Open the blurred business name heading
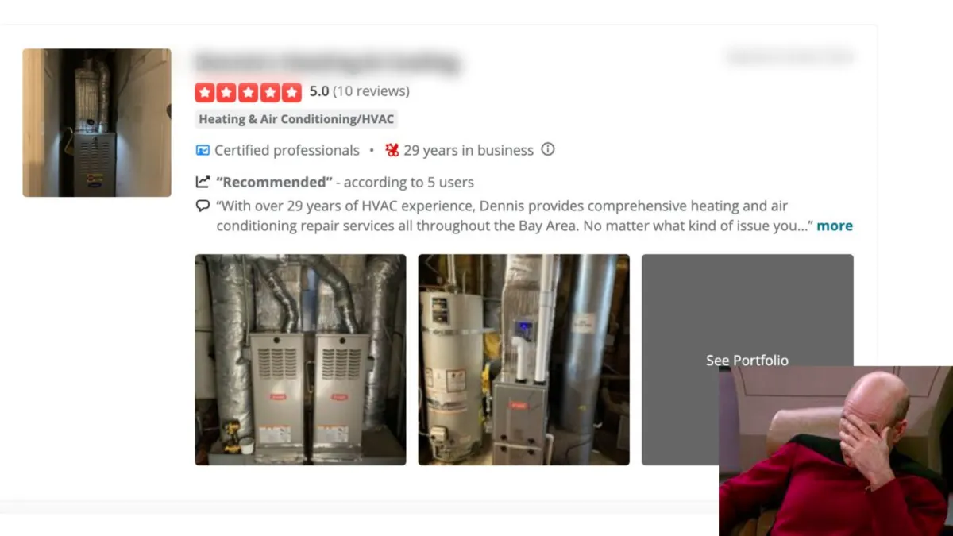 click(327, 62)
